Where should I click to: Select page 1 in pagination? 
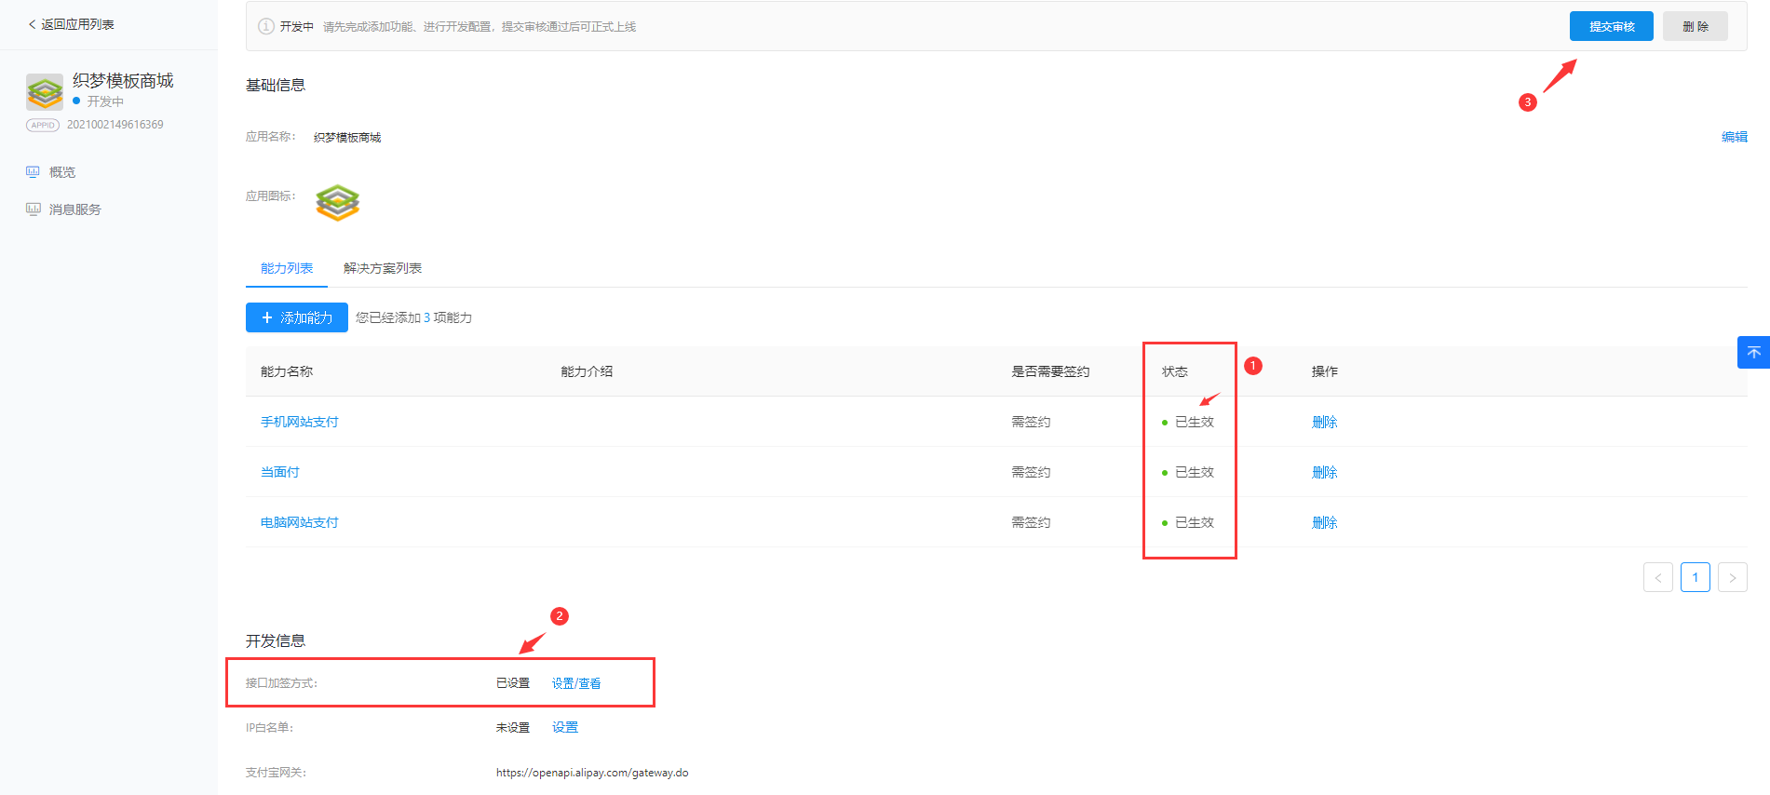[1695, 577]
